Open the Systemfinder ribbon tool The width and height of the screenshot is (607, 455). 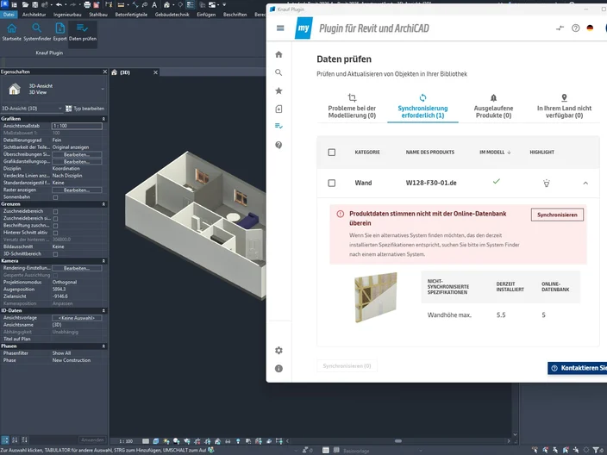coord(37,32)
